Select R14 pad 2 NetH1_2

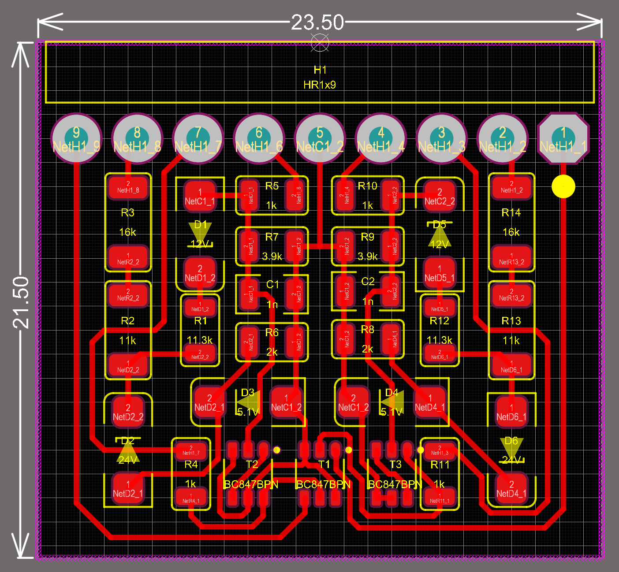(511, 187)
